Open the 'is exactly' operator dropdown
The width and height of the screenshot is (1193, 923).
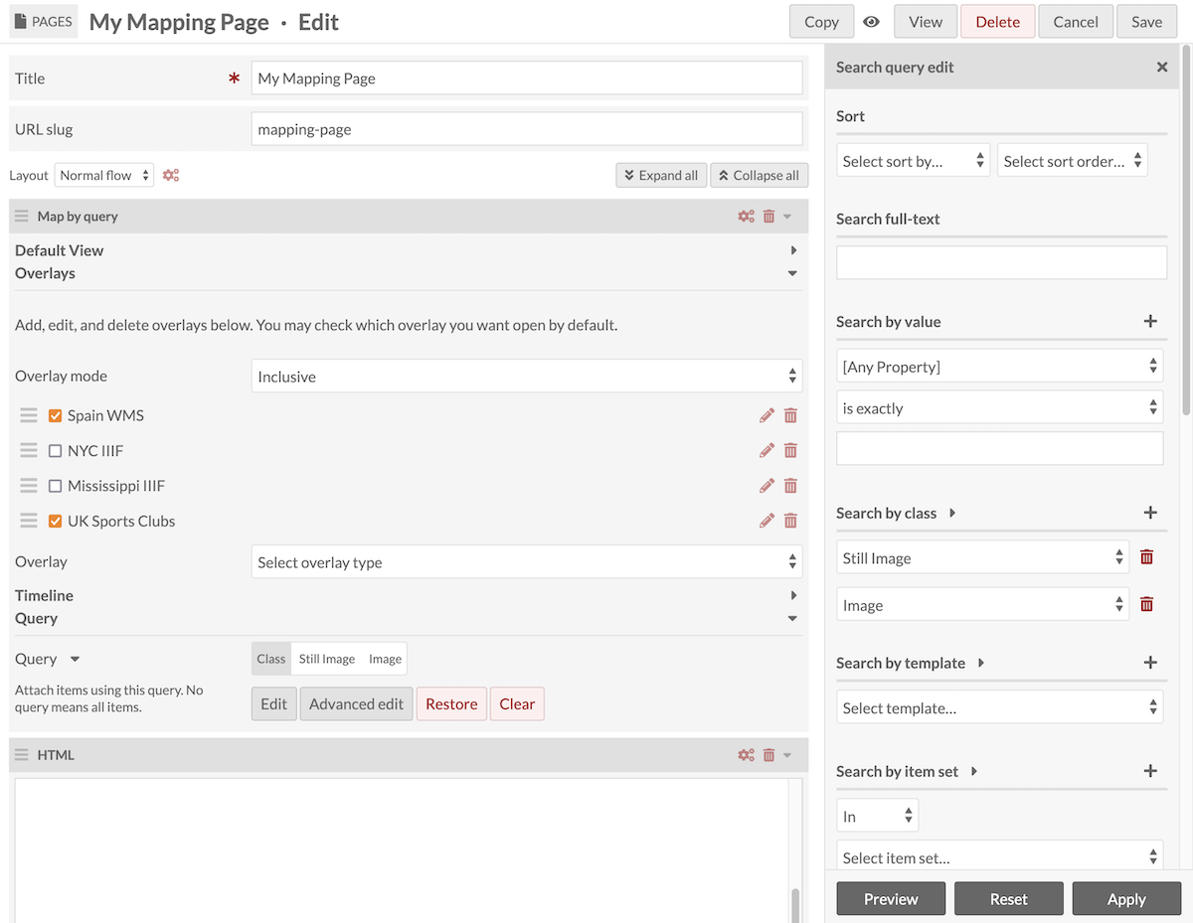coord(1000,407)
